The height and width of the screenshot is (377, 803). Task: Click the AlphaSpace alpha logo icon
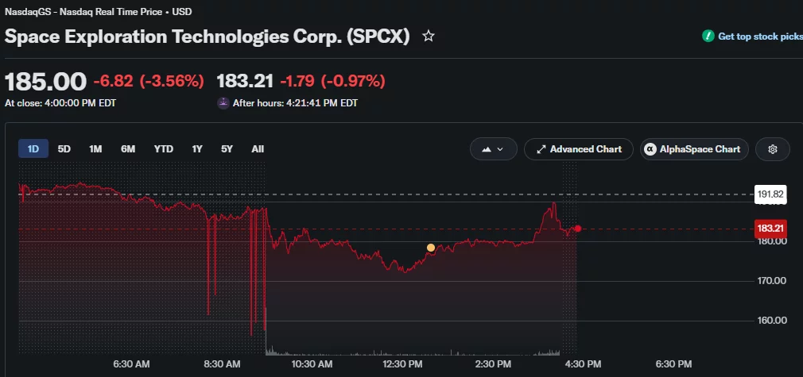650,149
